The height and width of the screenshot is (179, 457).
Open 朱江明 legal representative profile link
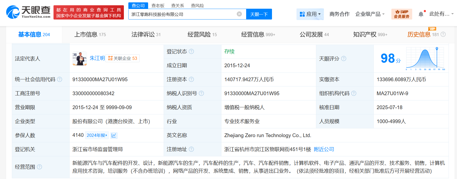click(97, 58)
